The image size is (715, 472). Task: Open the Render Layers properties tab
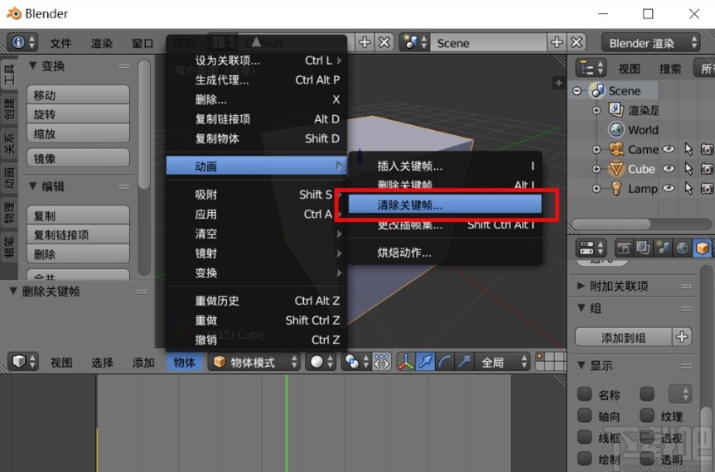[643, 248]
